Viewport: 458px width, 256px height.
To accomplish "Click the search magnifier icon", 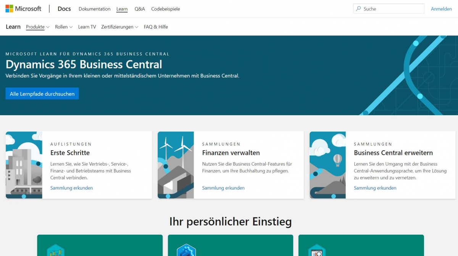I will 358,9.
